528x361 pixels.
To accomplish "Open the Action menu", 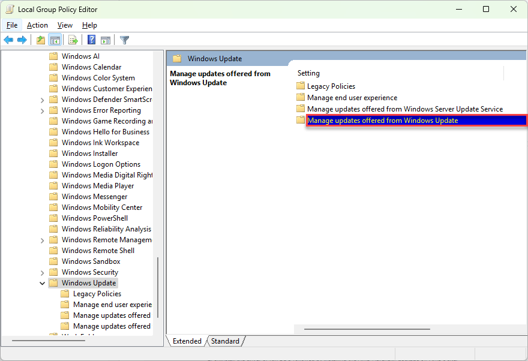I will coord(37,25).
